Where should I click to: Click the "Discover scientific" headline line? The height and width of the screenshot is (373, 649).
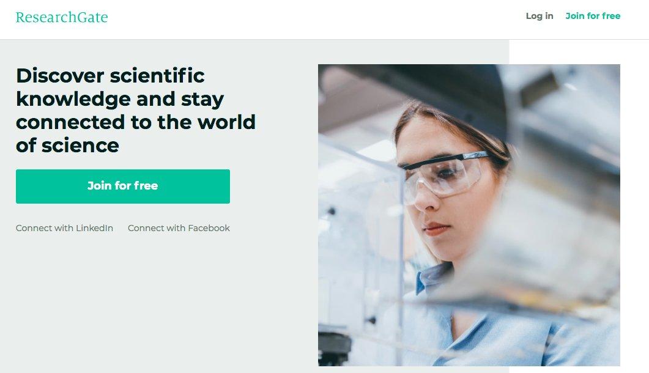110,76
